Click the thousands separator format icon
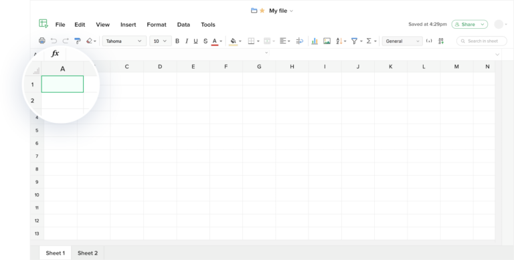514x260 pixels. [x=429, y=41]
